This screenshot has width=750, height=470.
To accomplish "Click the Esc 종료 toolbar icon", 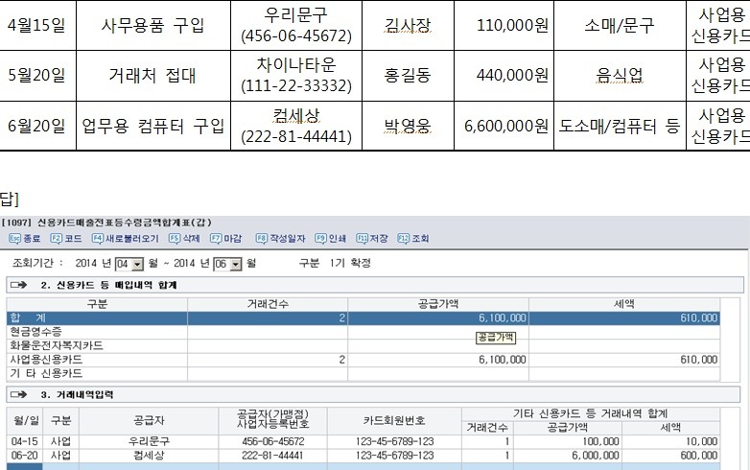I will (25, 238).
